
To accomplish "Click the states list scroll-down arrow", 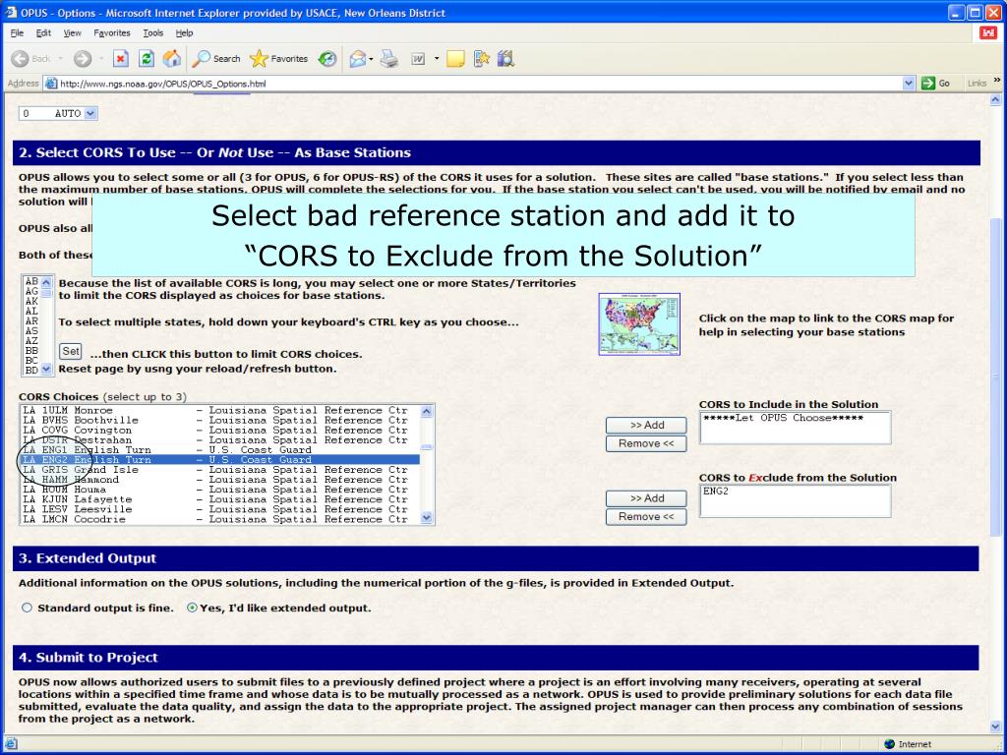I will [x=46, y=370].
